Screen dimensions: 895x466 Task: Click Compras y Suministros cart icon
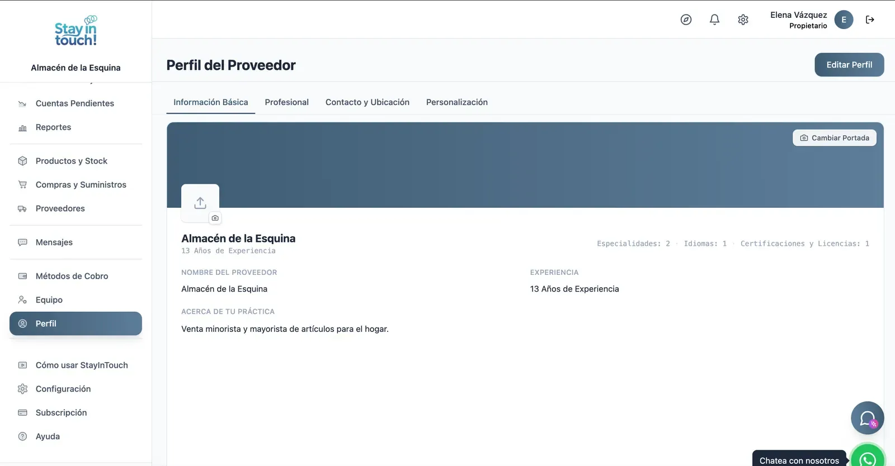point(22,184)
